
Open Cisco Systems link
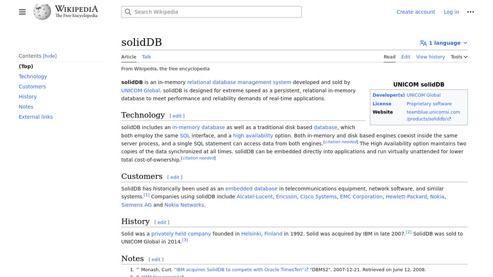coord(318,197)
